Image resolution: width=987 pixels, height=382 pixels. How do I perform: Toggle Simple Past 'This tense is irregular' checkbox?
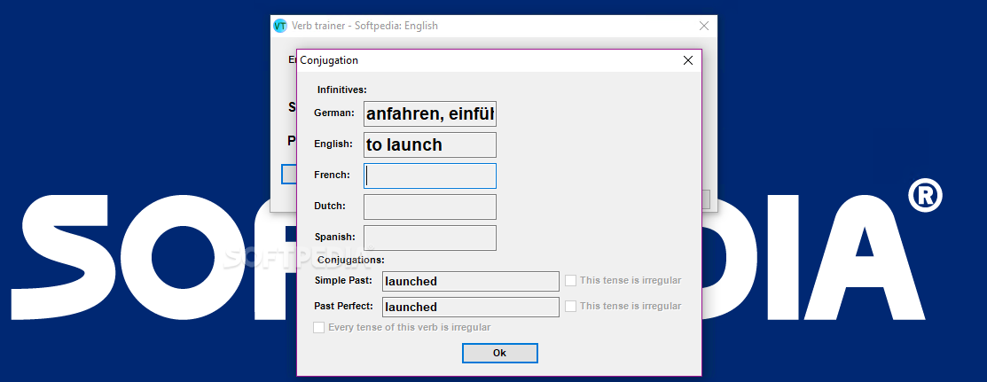[571, 281]
